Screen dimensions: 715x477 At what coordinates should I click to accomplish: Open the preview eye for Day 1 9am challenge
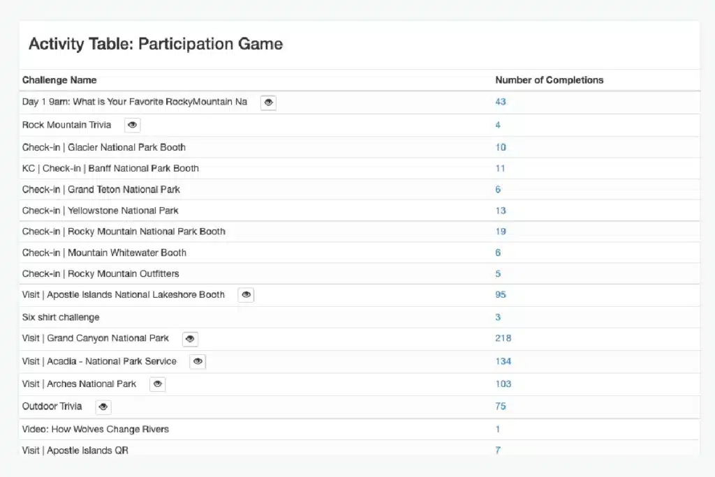(269, 102)
